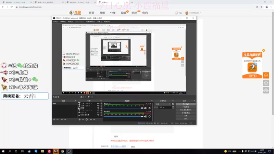
Task: Add a new source with the plus icon
Action: click(x=79, y=119)
